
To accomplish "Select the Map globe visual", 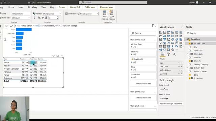I will coord(161,43).
